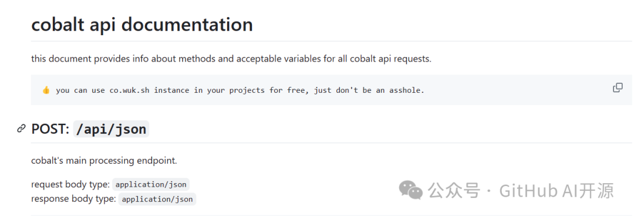Click the thumbs up emoji in code block

tap(46, 90)
